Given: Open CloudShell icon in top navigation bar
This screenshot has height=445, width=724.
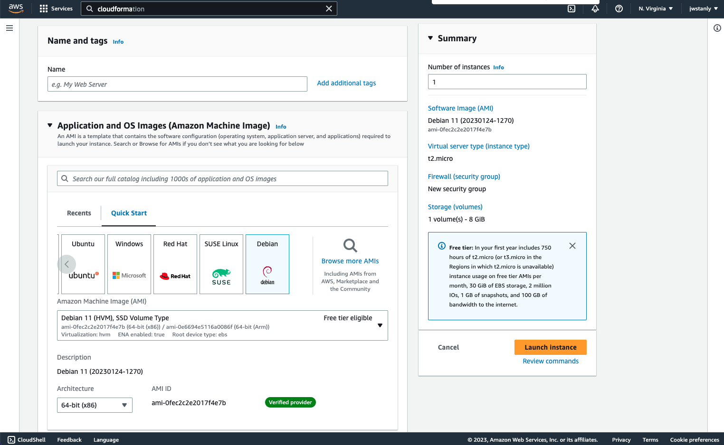Looking at the screenshot, I should (x=572, y=9).
